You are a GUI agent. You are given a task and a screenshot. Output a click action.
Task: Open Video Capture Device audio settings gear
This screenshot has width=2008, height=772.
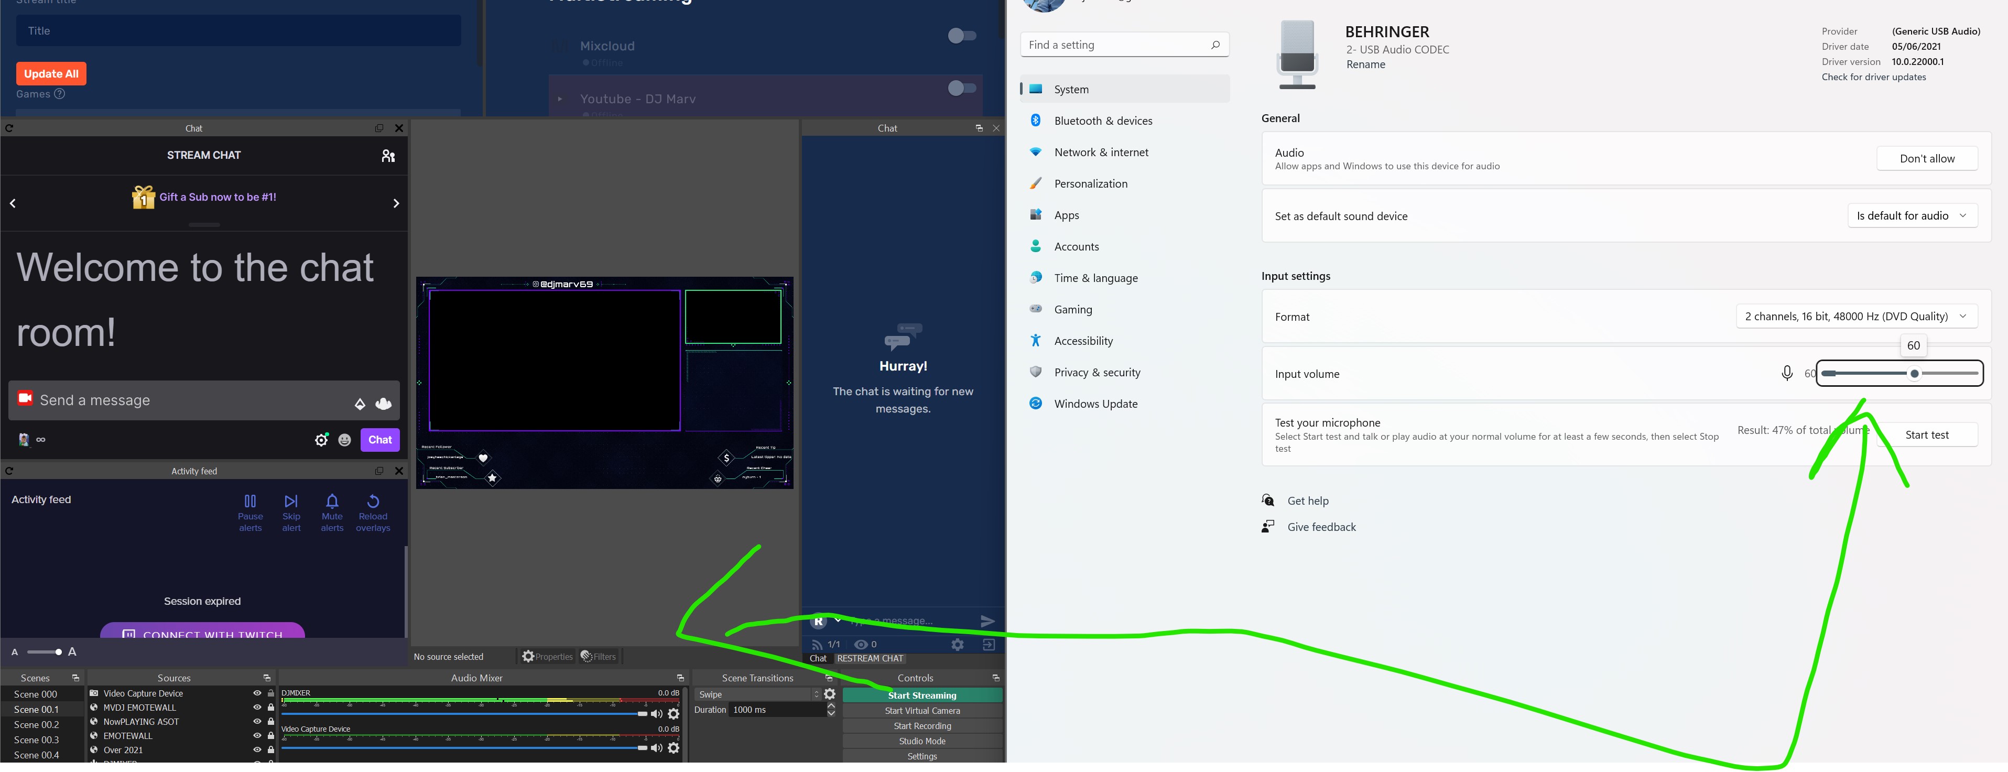(x=674, y=748)
